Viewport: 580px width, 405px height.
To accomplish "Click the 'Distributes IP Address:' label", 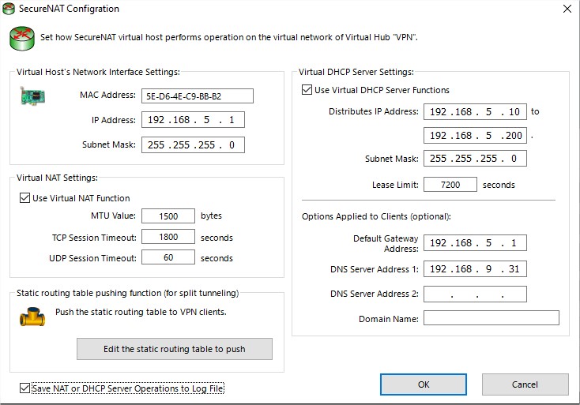I will click(374, 111).
